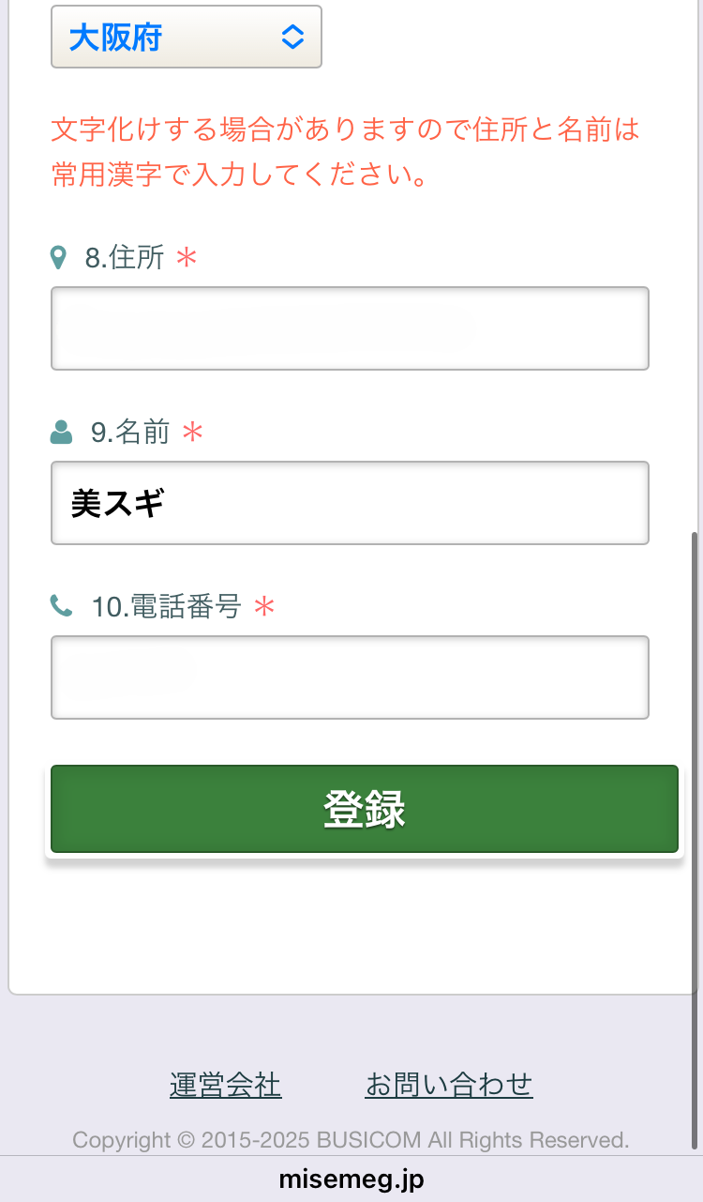Click the red asterisk next to 10.電話番号

[265, 608]
